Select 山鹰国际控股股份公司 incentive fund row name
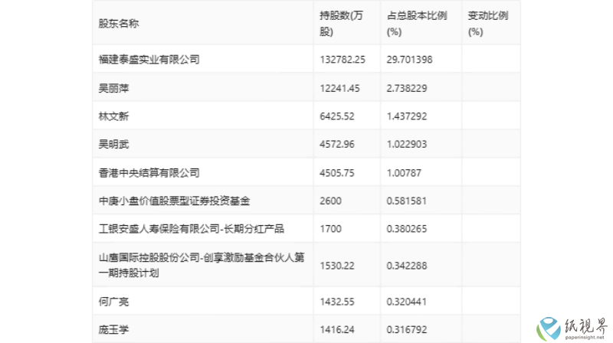 pos(202,265)
